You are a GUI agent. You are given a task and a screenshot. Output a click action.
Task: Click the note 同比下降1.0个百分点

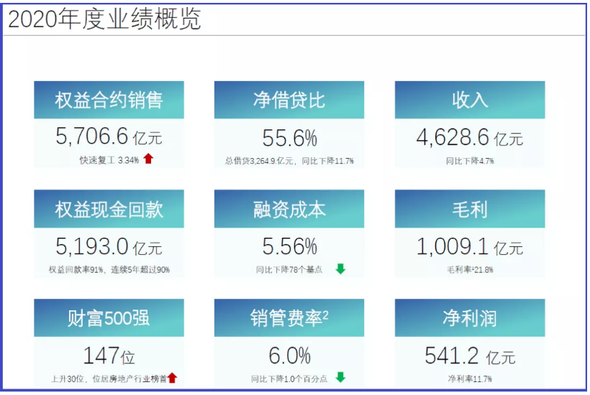click(x=289, y=379)
